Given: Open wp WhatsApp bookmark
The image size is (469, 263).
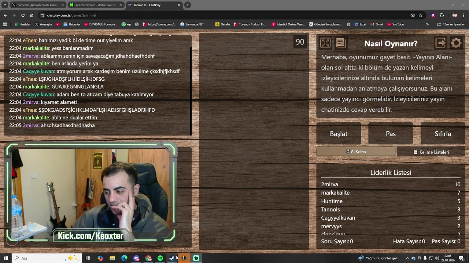Looking at the screenshot, I should pyautogui.click(x=126, y=24).
